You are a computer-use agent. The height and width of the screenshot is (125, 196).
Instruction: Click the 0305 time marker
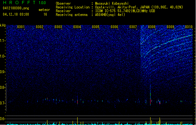pos(96,27)
